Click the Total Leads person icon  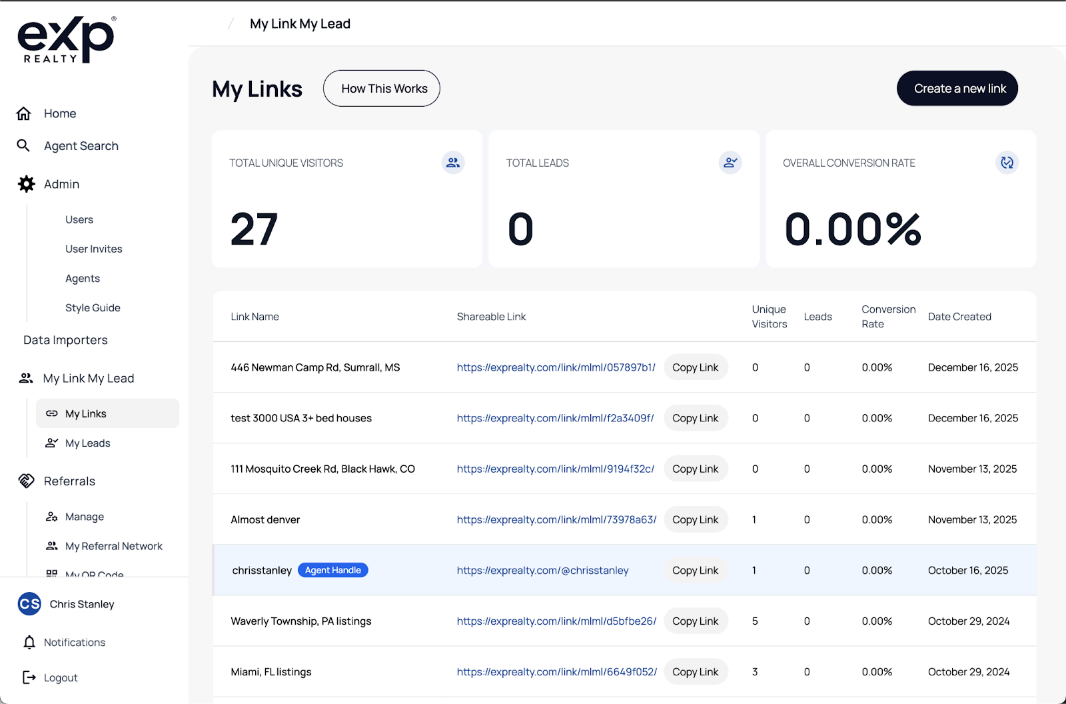pos(730,163)
